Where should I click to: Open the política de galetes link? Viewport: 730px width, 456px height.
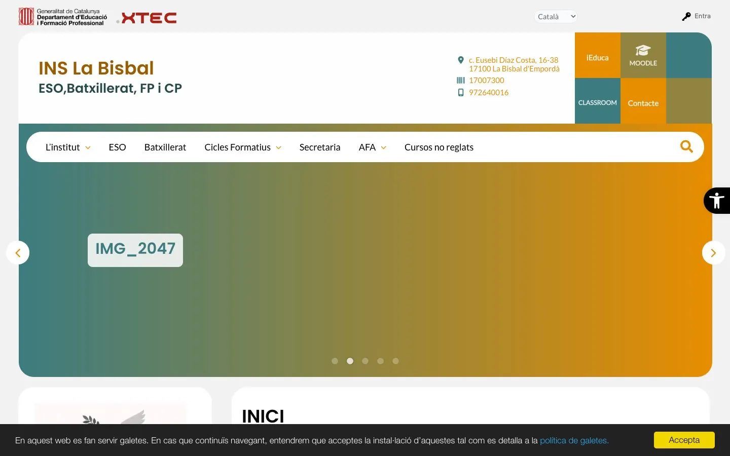click(x=574, y=441)
